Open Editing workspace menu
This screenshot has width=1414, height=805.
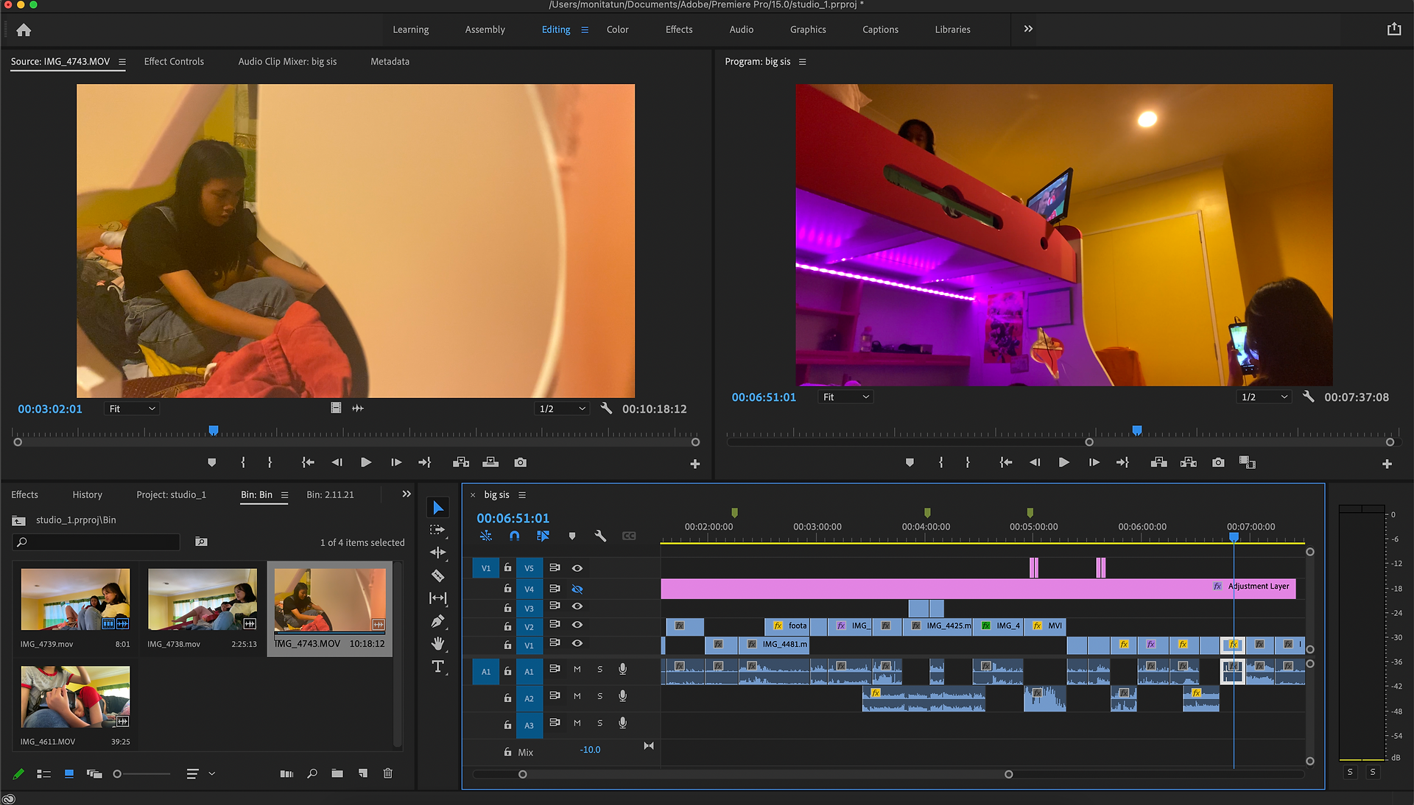click(x=585, y=30)
